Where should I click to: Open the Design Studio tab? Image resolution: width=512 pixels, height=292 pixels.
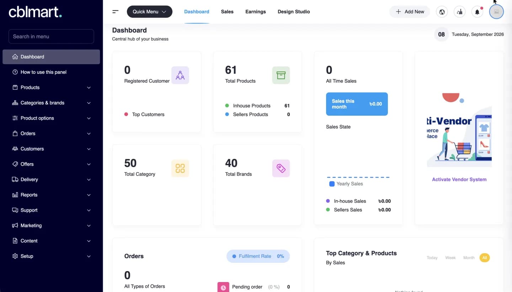click(294, 12)
